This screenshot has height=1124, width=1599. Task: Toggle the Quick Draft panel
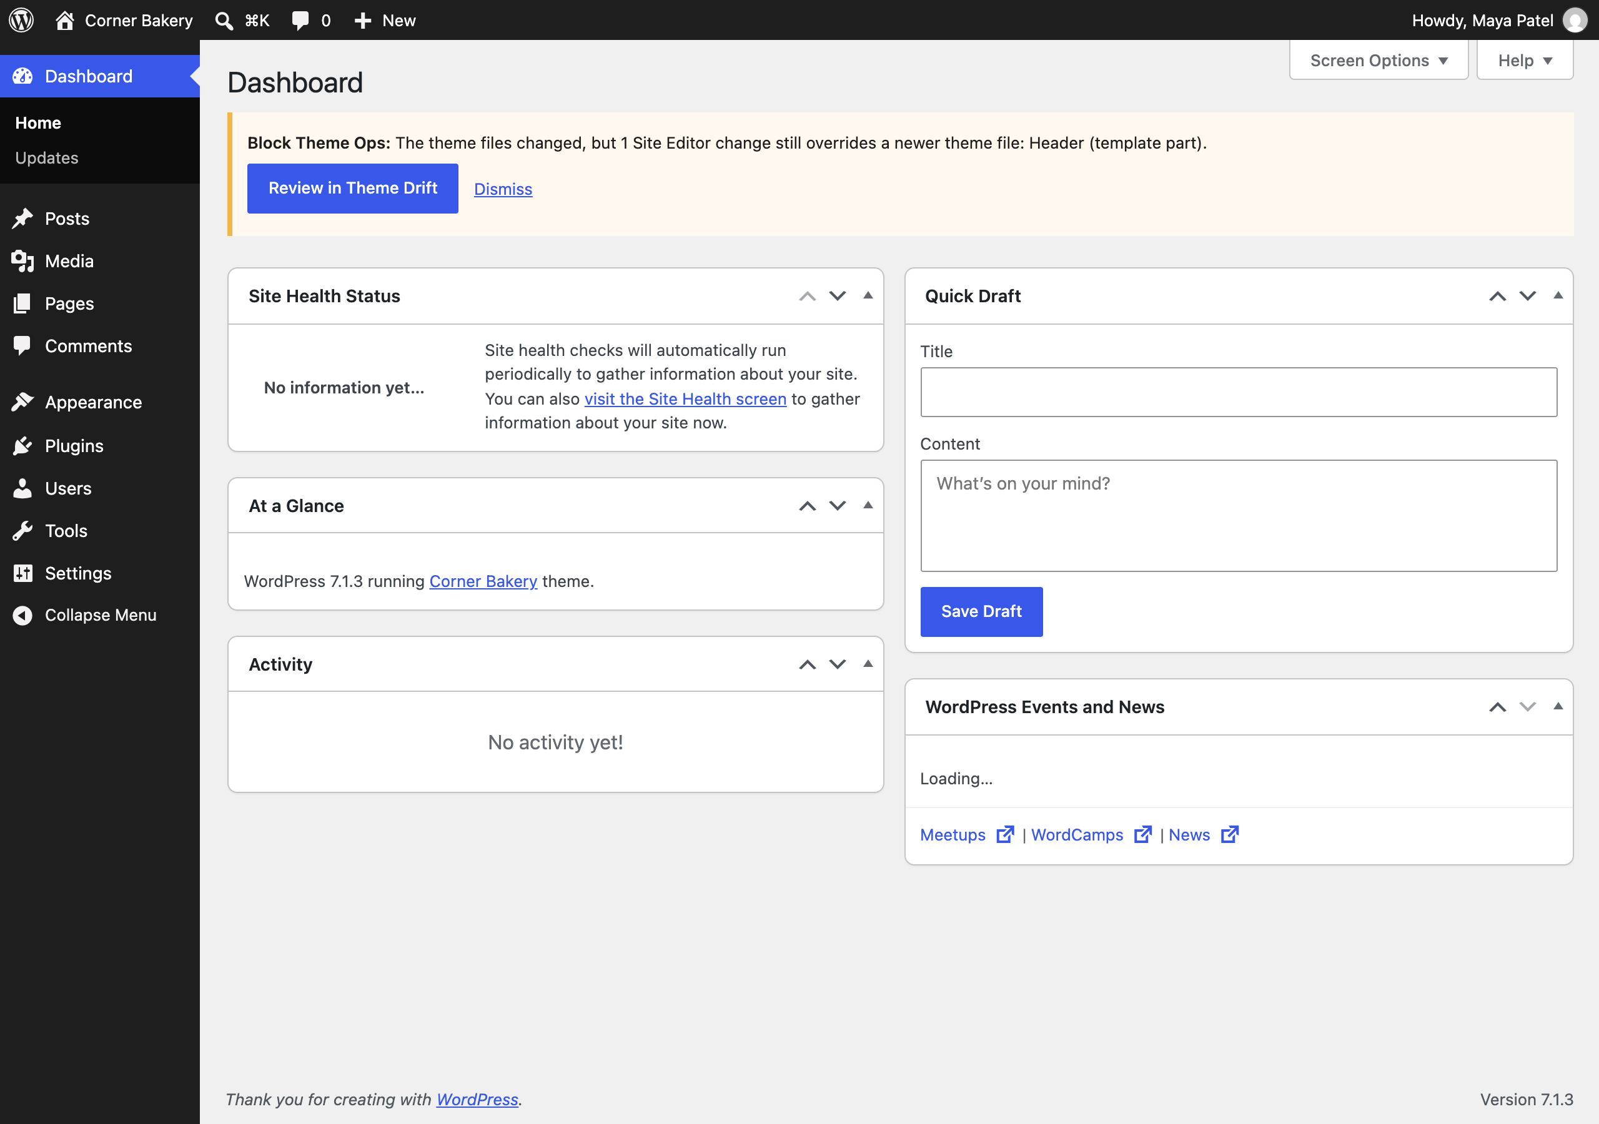(1558, 295)
